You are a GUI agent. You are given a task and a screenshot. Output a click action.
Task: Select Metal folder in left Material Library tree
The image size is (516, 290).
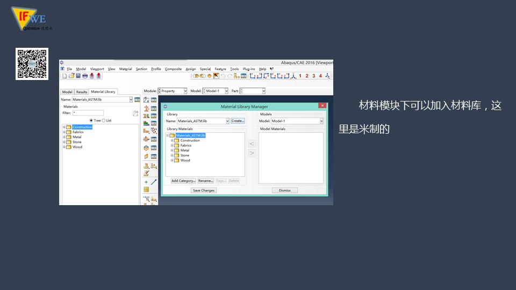coord(77,137)
